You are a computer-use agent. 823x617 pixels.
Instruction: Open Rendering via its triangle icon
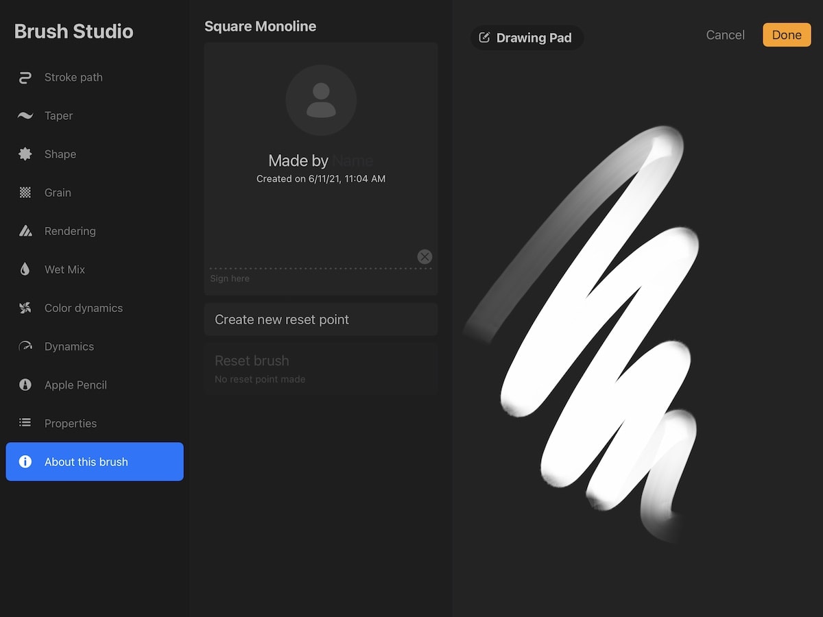pos(25,231)
